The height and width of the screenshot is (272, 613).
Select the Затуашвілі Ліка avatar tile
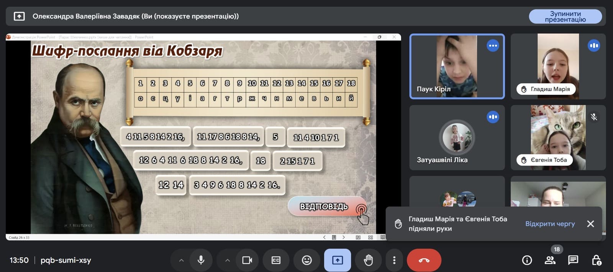457,138
